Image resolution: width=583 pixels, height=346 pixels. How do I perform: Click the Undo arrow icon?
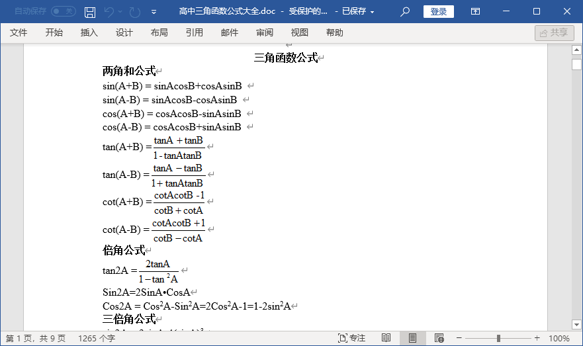tap(110, 12)
